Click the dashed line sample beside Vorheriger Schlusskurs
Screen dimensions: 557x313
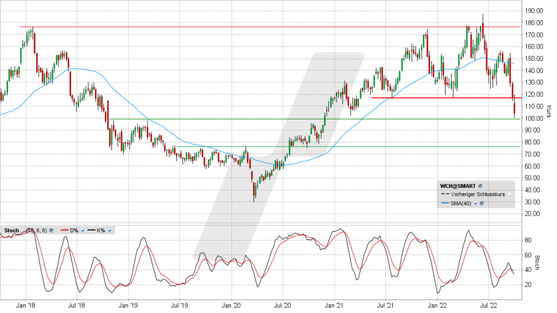point(444,195)
